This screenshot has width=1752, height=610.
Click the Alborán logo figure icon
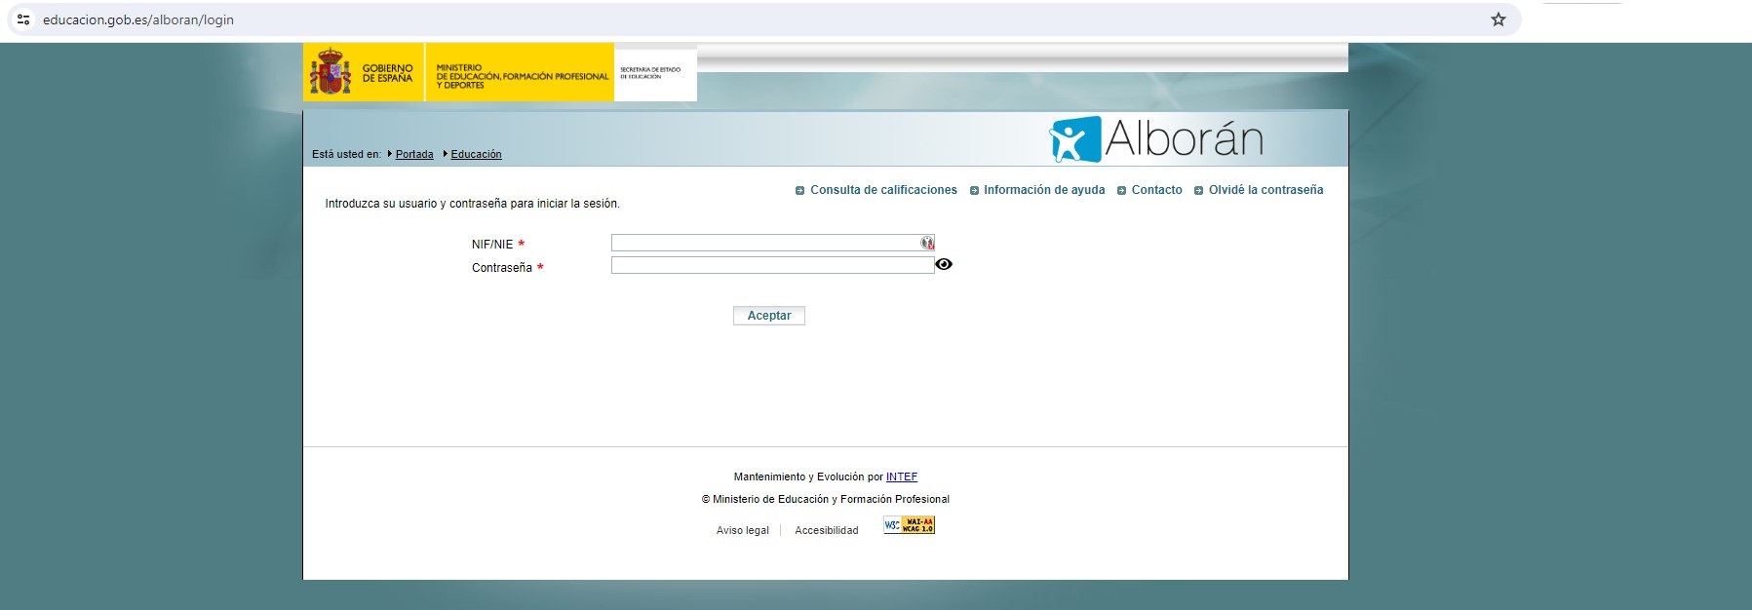1075,139
